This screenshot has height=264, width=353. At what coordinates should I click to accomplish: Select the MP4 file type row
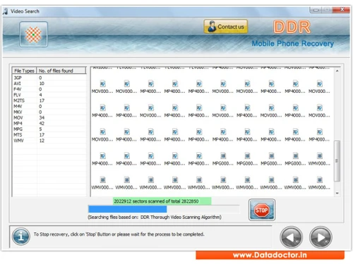pyautogui.click(x=49, y=123)
